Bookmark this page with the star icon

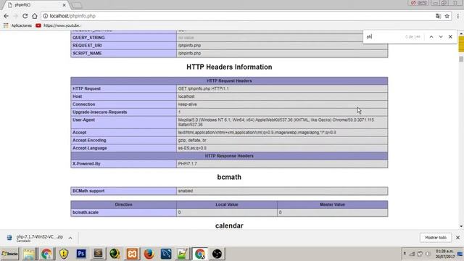coord(447,16)
